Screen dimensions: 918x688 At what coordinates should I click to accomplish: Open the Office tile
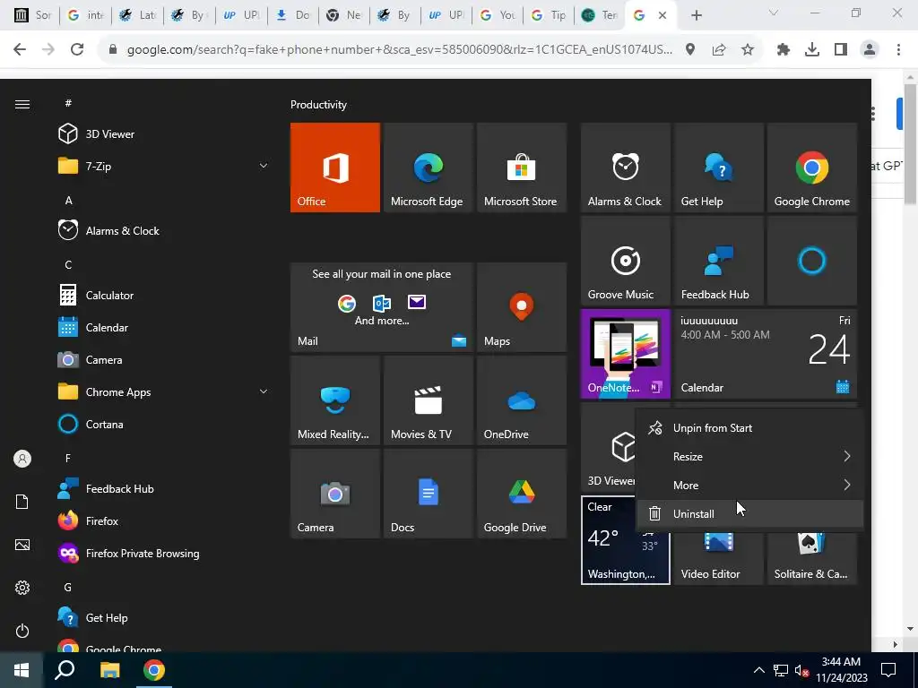pos(335,168)
